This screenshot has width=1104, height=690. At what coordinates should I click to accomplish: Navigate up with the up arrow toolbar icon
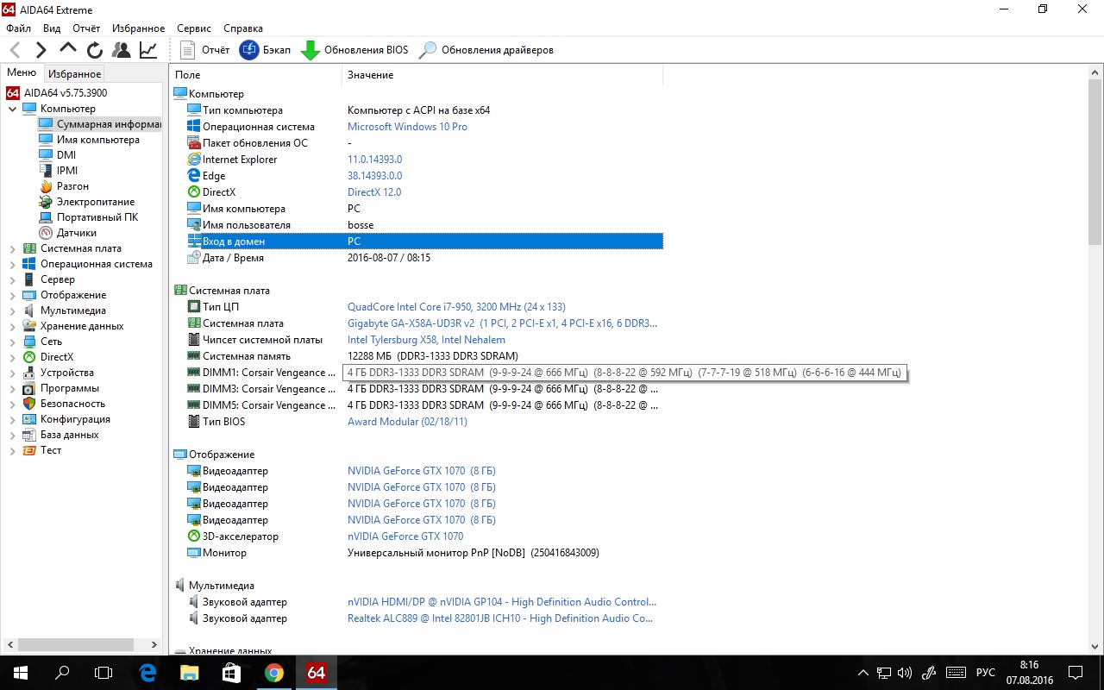click(x=68, y=50)
